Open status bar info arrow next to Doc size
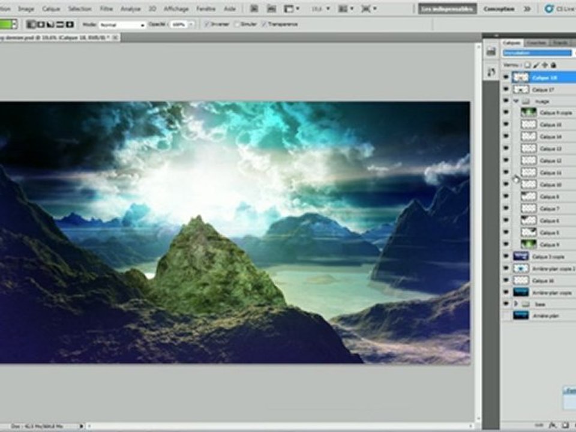576x432 pixels. tap(81, 426)
